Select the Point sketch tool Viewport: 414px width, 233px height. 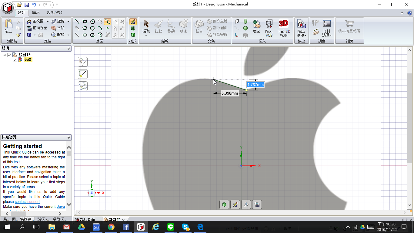[x=107, y=28]
